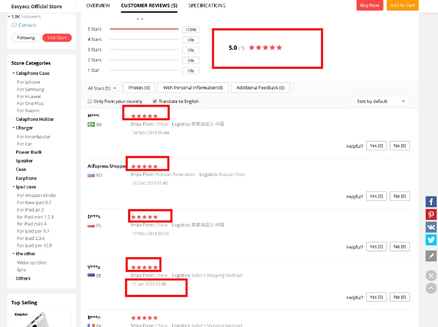Open the For Xiaomi category link
This screenshot has width=438, height=327.
[28, 111]
